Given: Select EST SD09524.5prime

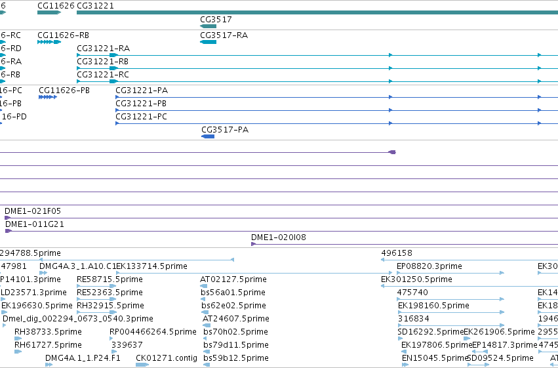Looking at the screenshot, I should (500, 358).
